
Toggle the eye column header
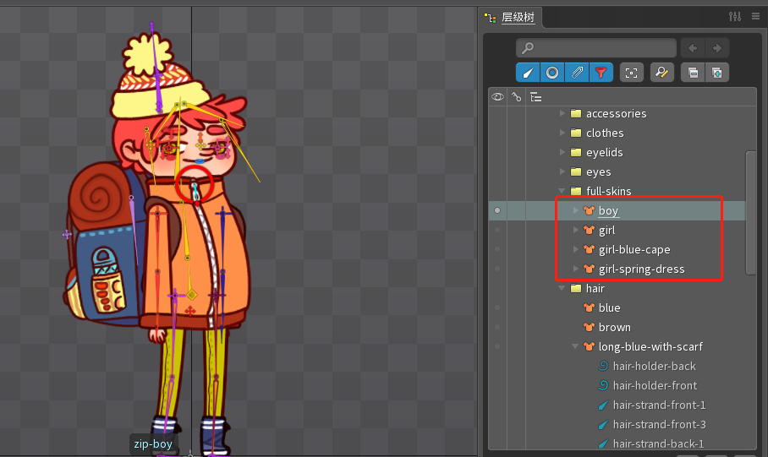(x=497, y=97)
